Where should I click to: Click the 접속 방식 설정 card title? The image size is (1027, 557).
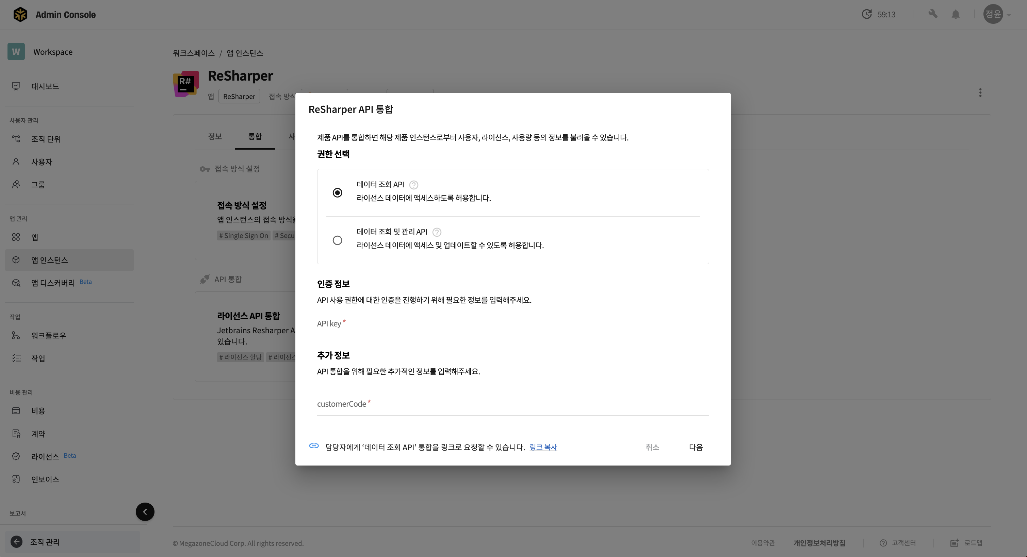tap(242, 205)
